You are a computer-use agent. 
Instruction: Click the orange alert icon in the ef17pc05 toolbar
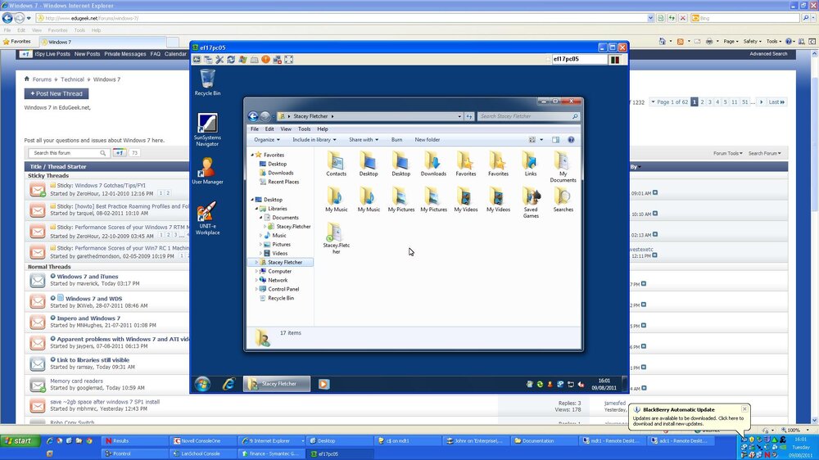pos(265,60)
